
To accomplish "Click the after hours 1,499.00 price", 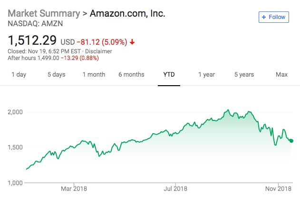I will click(x=48, y=58).
